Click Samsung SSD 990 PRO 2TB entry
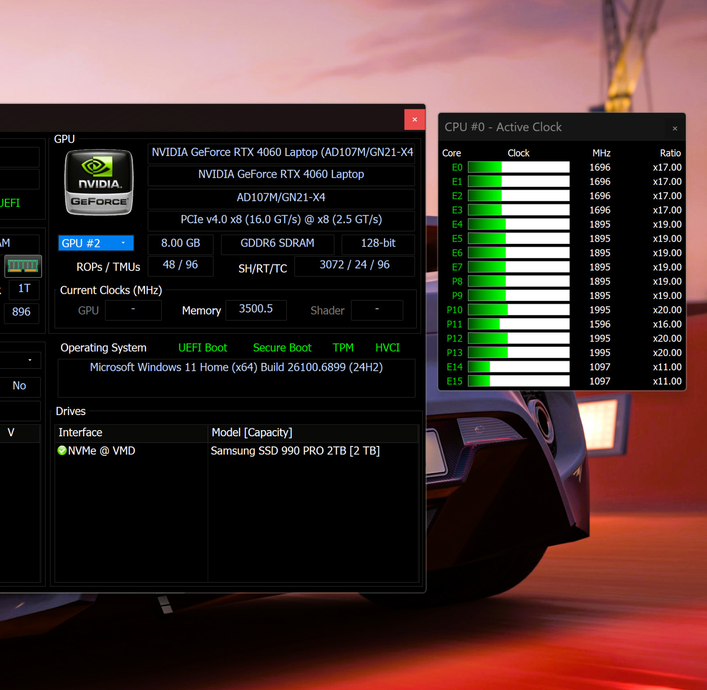 (295, 451)
